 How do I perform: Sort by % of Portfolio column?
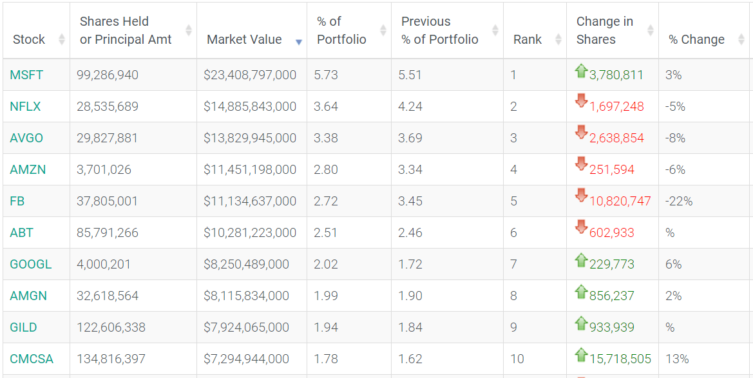click(x=341, y=30)
